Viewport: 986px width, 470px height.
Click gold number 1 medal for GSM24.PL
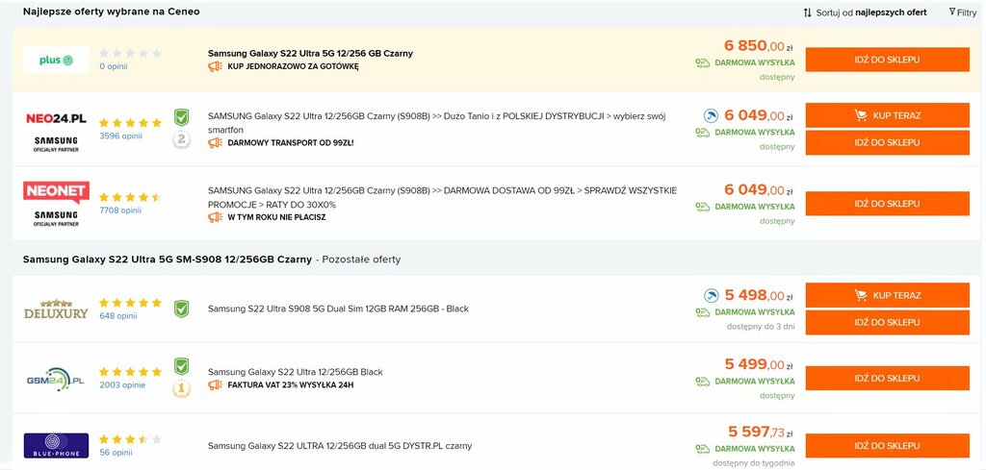pyautogui.click(x=182, y=388)
